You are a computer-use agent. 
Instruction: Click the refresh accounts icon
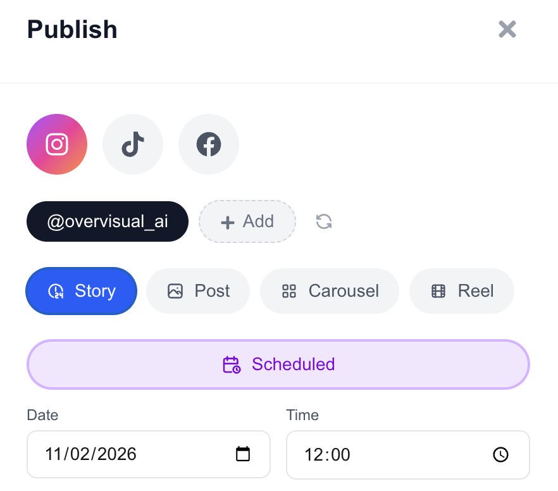323,221
